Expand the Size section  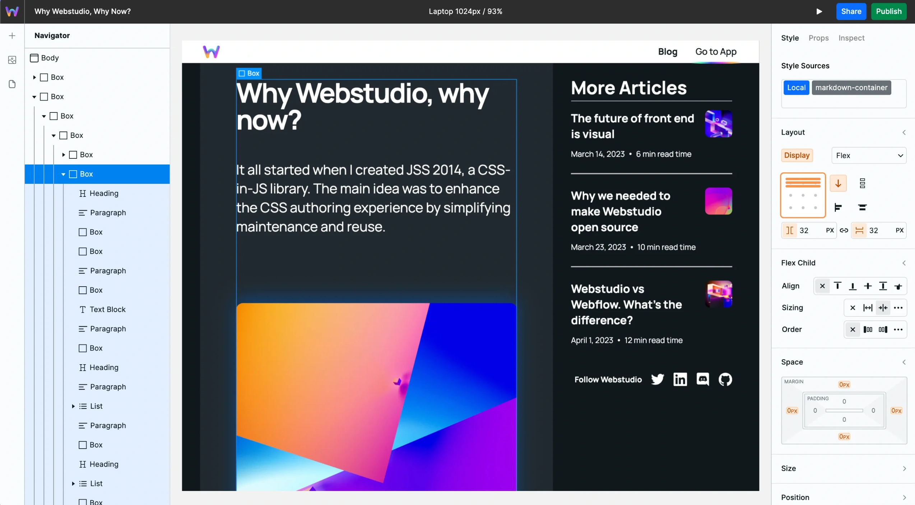point(904,469)
